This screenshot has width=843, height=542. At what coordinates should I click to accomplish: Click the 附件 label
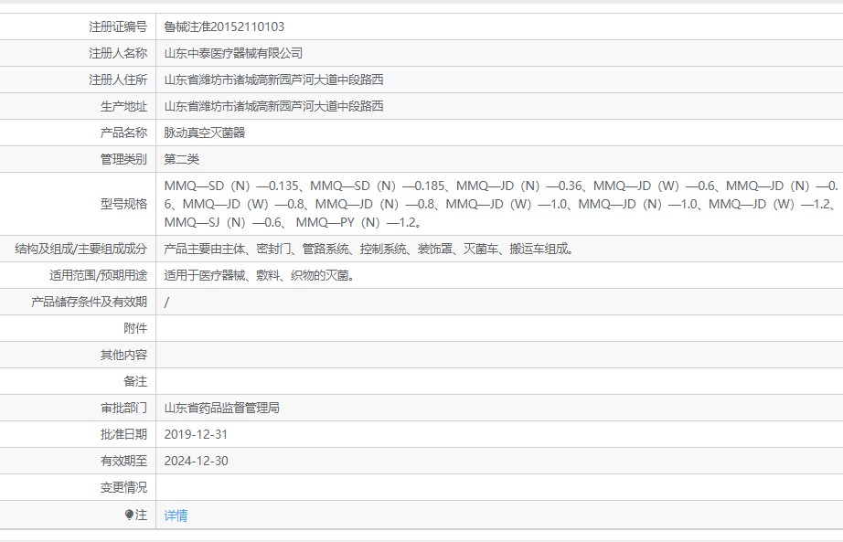135,328
